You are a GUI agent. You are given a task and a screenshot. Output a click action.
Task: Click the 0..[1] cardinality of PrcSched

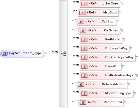(x=75, y=29)
